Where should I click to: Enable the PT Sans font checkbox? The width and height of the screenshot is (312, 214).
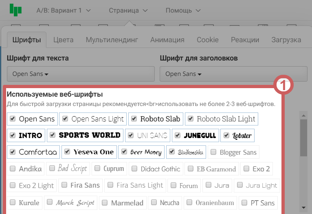(243, 202)
